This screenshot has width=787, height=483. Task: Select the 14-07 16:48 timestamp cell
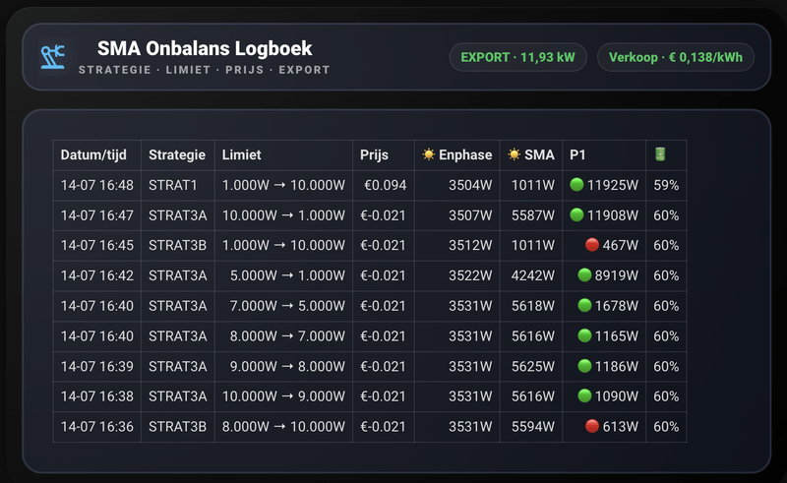pos(96,185)
